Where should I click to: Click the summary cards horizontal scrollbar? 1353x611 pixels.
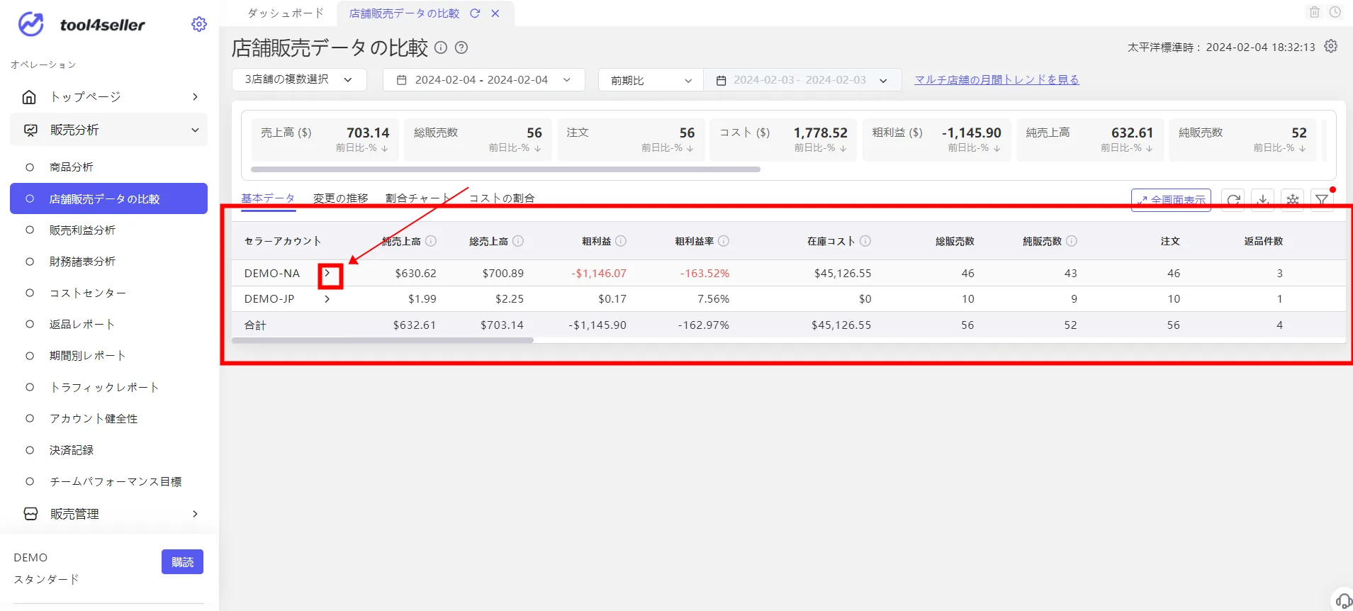(505, 170)
